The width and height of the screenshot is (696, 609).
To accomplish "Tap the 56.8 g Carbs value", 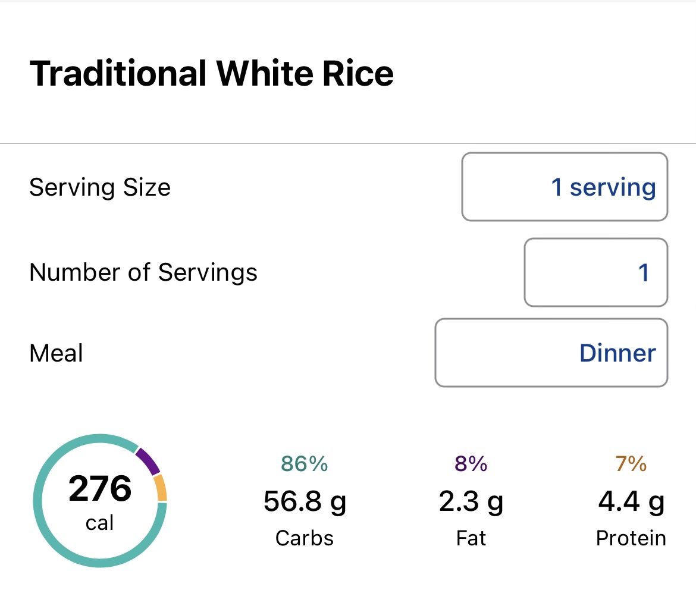I will click(x=305, y=503).
